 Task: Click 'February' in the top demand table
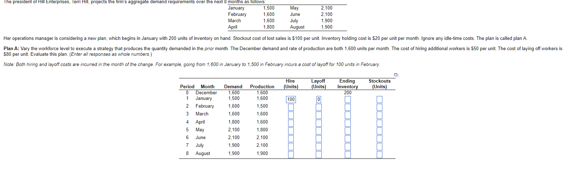237,14
